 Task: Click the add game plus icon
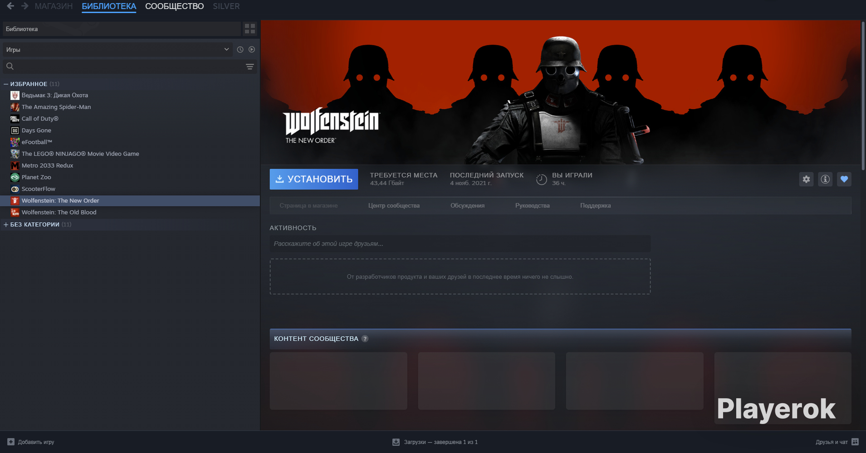pos(11,442)
